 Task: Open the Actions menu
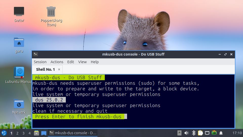coord(57,62)
